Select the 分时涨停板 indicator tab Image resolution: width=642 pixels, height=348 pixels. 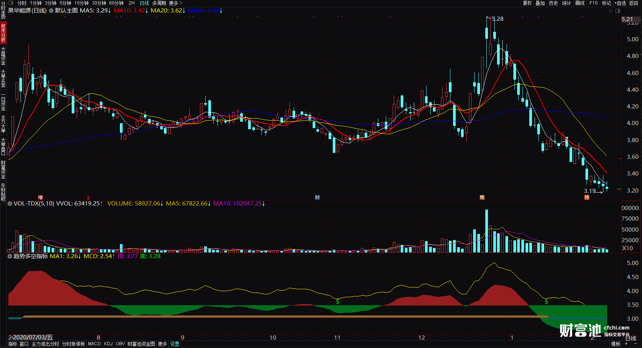tap(74, 344)
